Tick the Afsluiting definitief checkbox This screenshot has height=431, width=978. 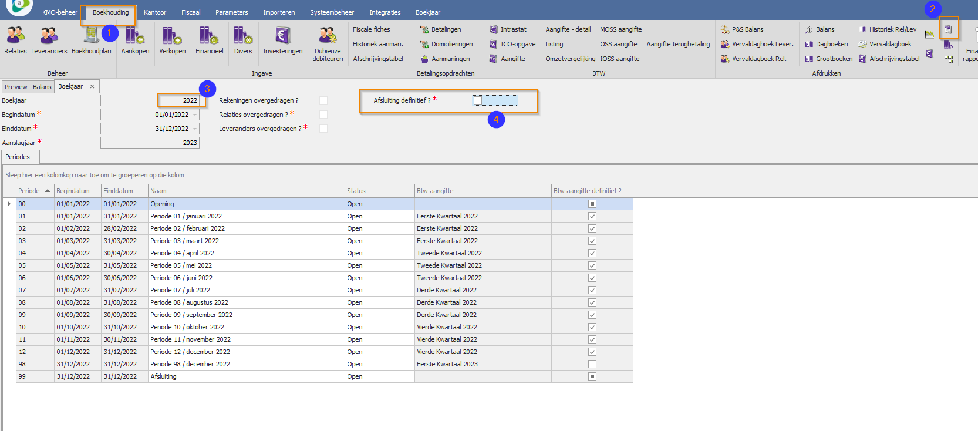478,100
